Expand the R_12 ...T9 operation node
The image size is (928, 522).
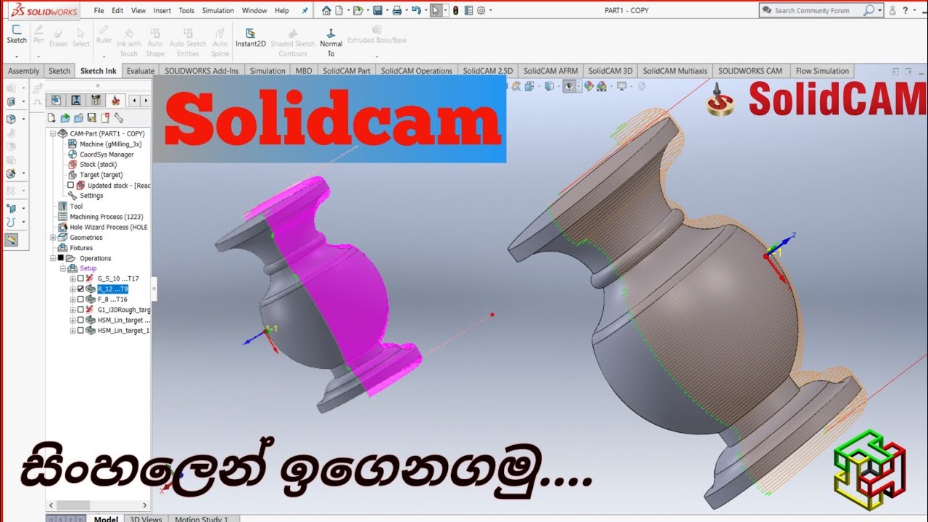[x=72, y=289]
